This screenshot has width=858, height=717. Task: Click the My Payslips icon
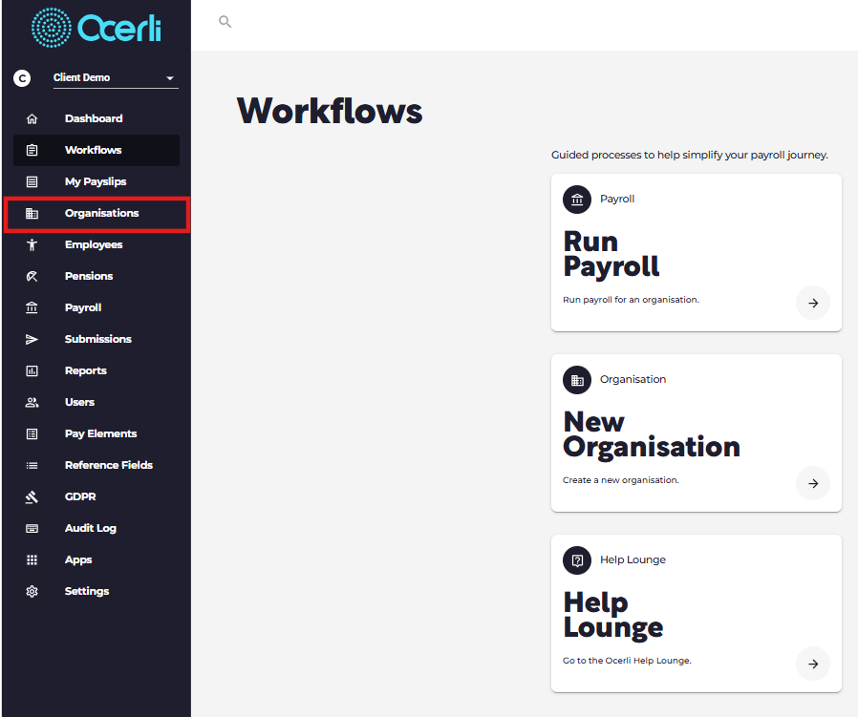click(x=32, y=181)
